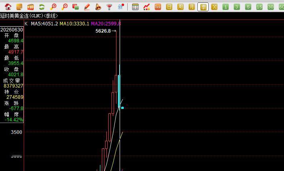Viewport: 284px width, 171px height.
Task: Open the bell alert icon
Action: click(98, 7)
